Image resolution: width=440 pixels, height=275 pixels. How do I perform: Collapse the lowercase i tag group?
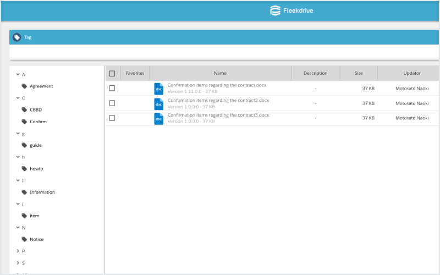(x=18, y=204)
